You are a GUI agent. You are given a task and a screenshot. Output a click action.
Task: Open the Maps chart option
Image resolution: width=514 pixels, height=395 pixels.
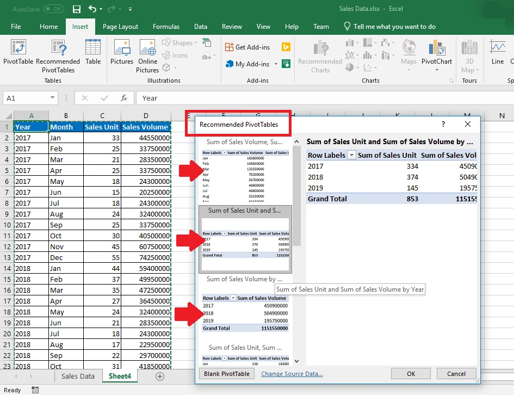[x=409, y=55]
